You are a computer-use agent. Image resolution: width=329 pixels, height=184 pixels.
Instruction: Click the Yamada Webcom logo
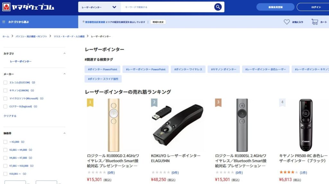point(28,7)
